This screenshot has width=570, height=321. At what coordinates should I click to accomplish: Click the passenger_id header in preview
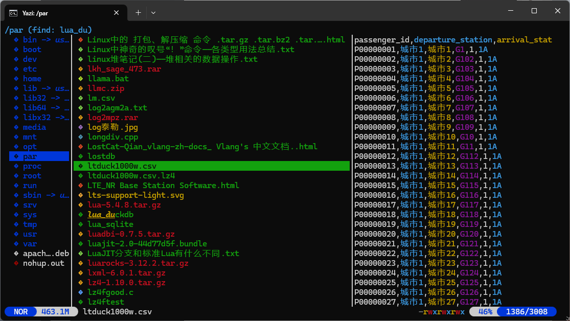point(382,40)
